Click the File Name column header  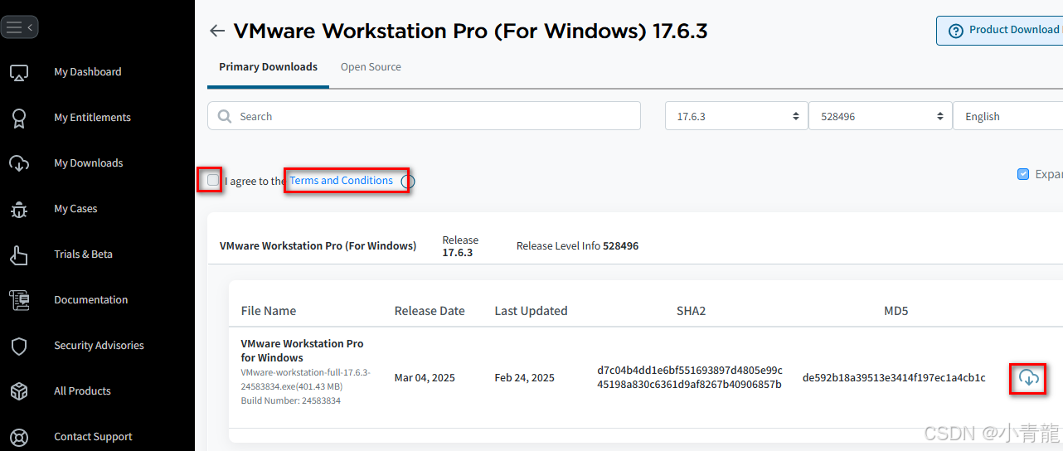pyautogui.click(x=269, y=311)
